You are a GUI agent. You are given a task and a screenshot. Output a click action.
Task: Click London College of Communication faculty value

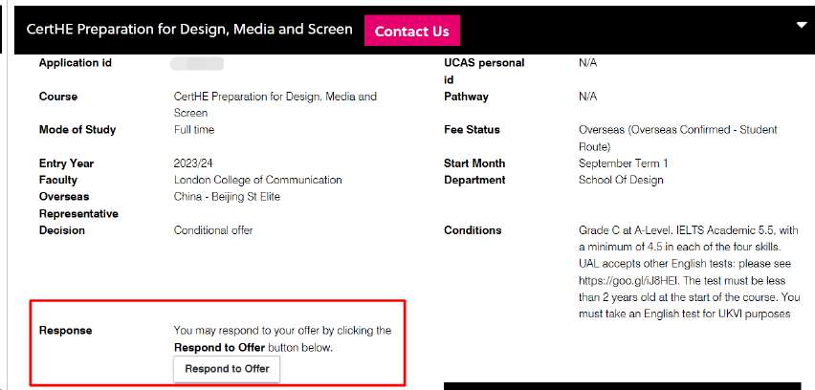tap(258, 181)
